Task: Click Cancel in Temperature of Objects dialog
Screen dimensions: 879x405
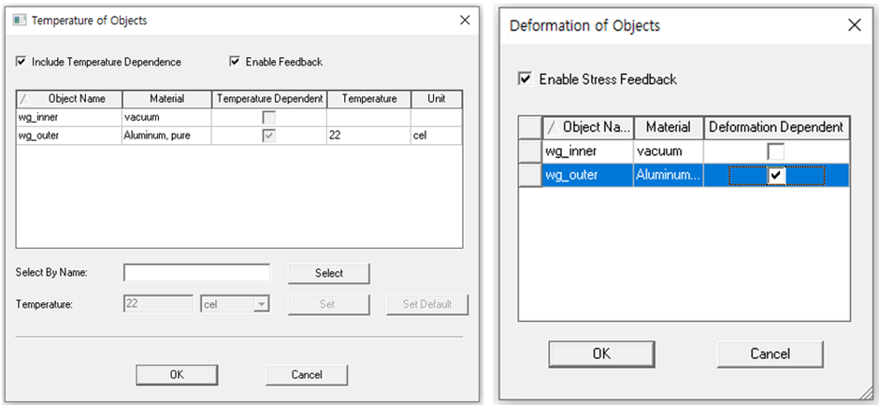Action: coord(307,374)
